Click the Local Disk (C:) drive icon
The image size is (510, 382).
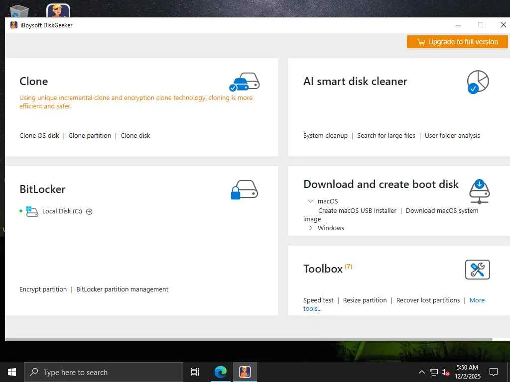(32, 211)
